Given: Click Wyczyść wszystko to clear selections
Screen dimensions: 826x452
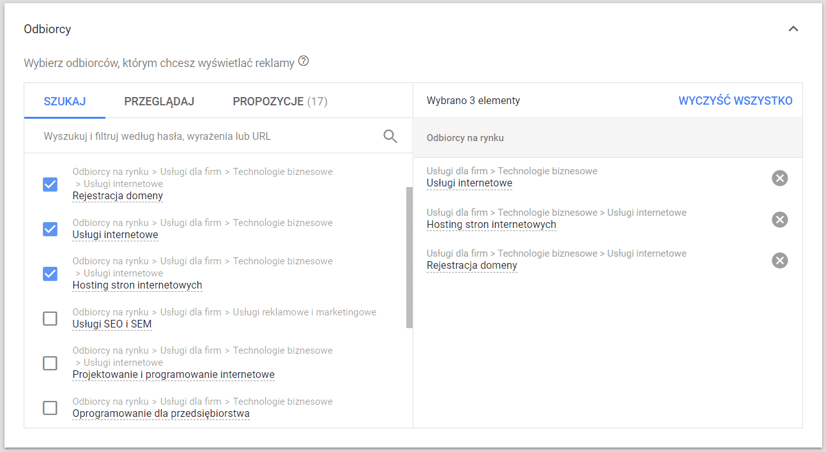Looking at the screenshot, I should tap(735, 101).
